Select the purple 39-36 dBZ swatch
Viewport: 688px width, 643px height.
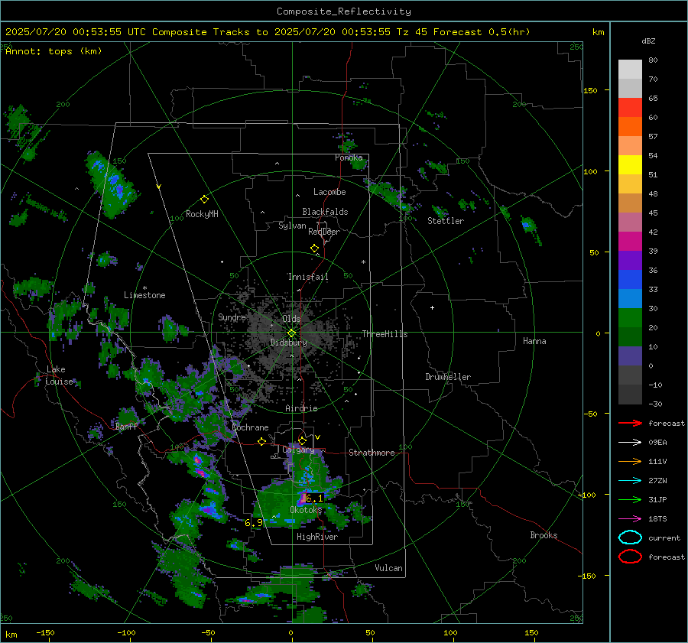pyautogui.click(x=630, y=261)
